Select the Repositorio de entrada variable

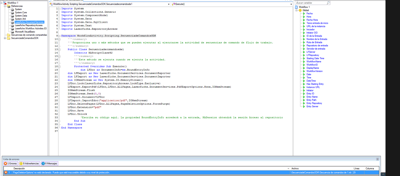[x=317, y=45]
